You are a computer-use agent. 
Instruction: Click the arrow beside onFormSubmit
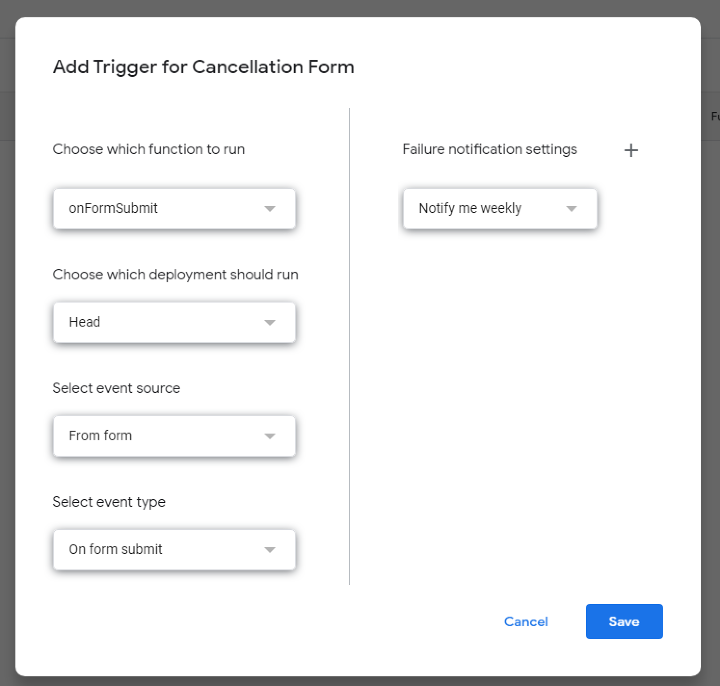(x=270, y=209)
